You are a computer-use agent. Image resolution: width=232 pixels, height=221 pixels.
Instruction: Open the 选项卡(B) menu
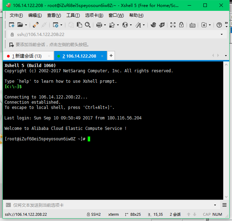(94, 15)
